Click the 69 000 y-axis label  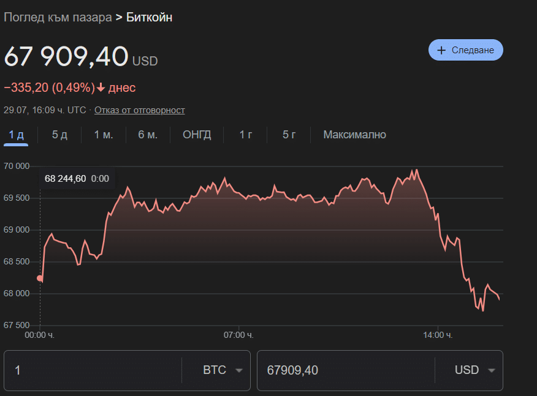pyautogui.click(x=17, y=230)
